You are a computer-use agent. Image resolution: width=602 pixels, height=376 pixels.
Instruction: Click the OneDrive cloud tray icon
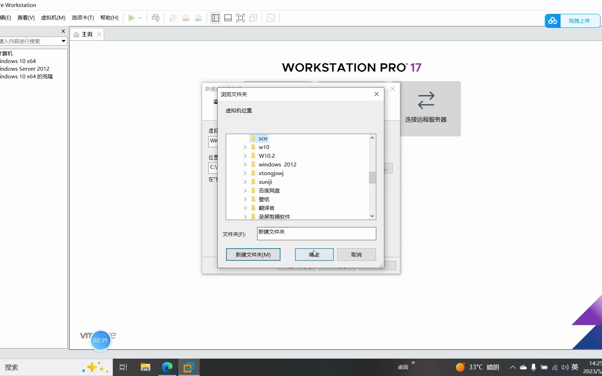523,367
